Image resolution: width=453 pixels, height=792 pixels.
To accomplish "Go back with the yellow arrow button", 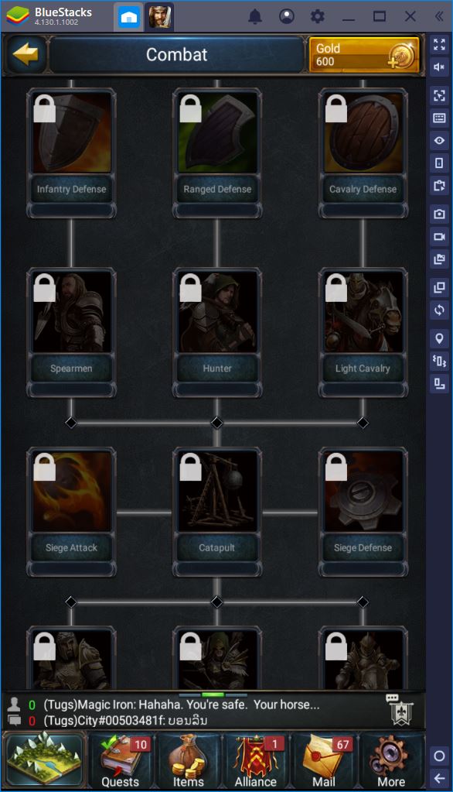I will [x=26, y=54].
